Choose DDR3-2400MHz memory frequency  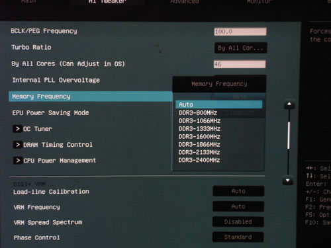pyautogui.click(x=199, y=160)
